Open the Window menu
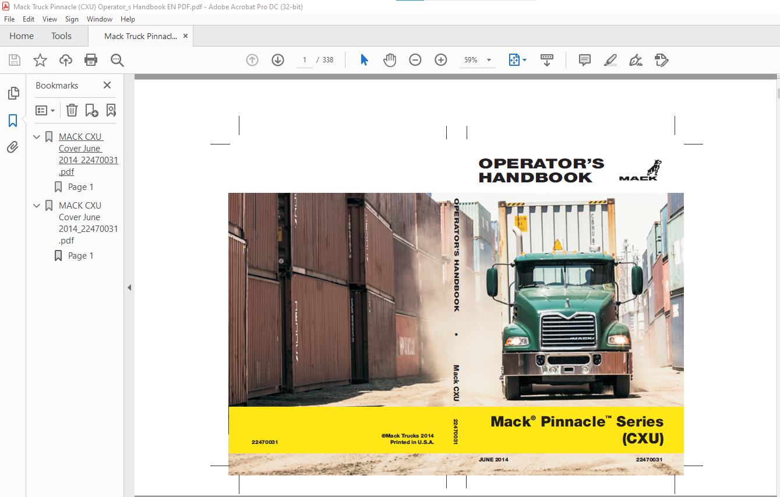Image resolution: width=780 pixels, height=497 pixels. 100,19
